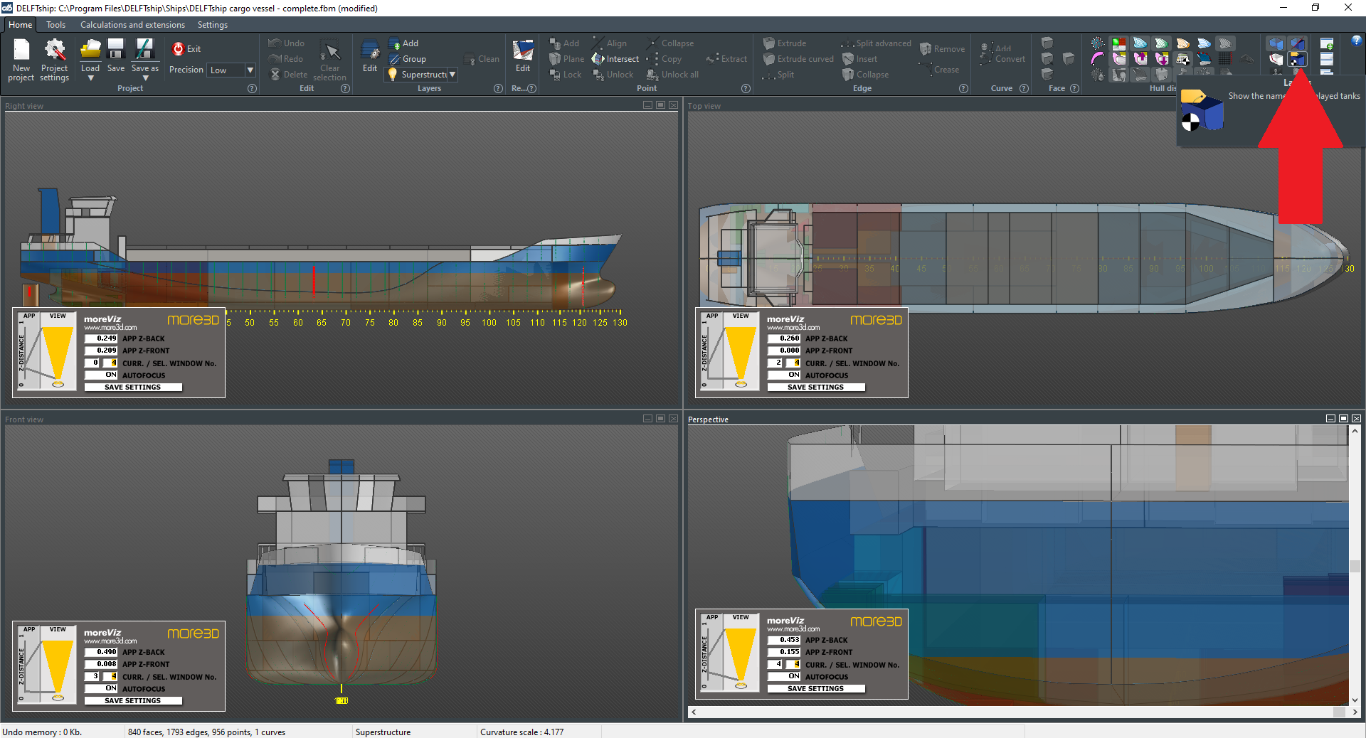
Task: Click the New project icon
Action: tap(21, 50)
